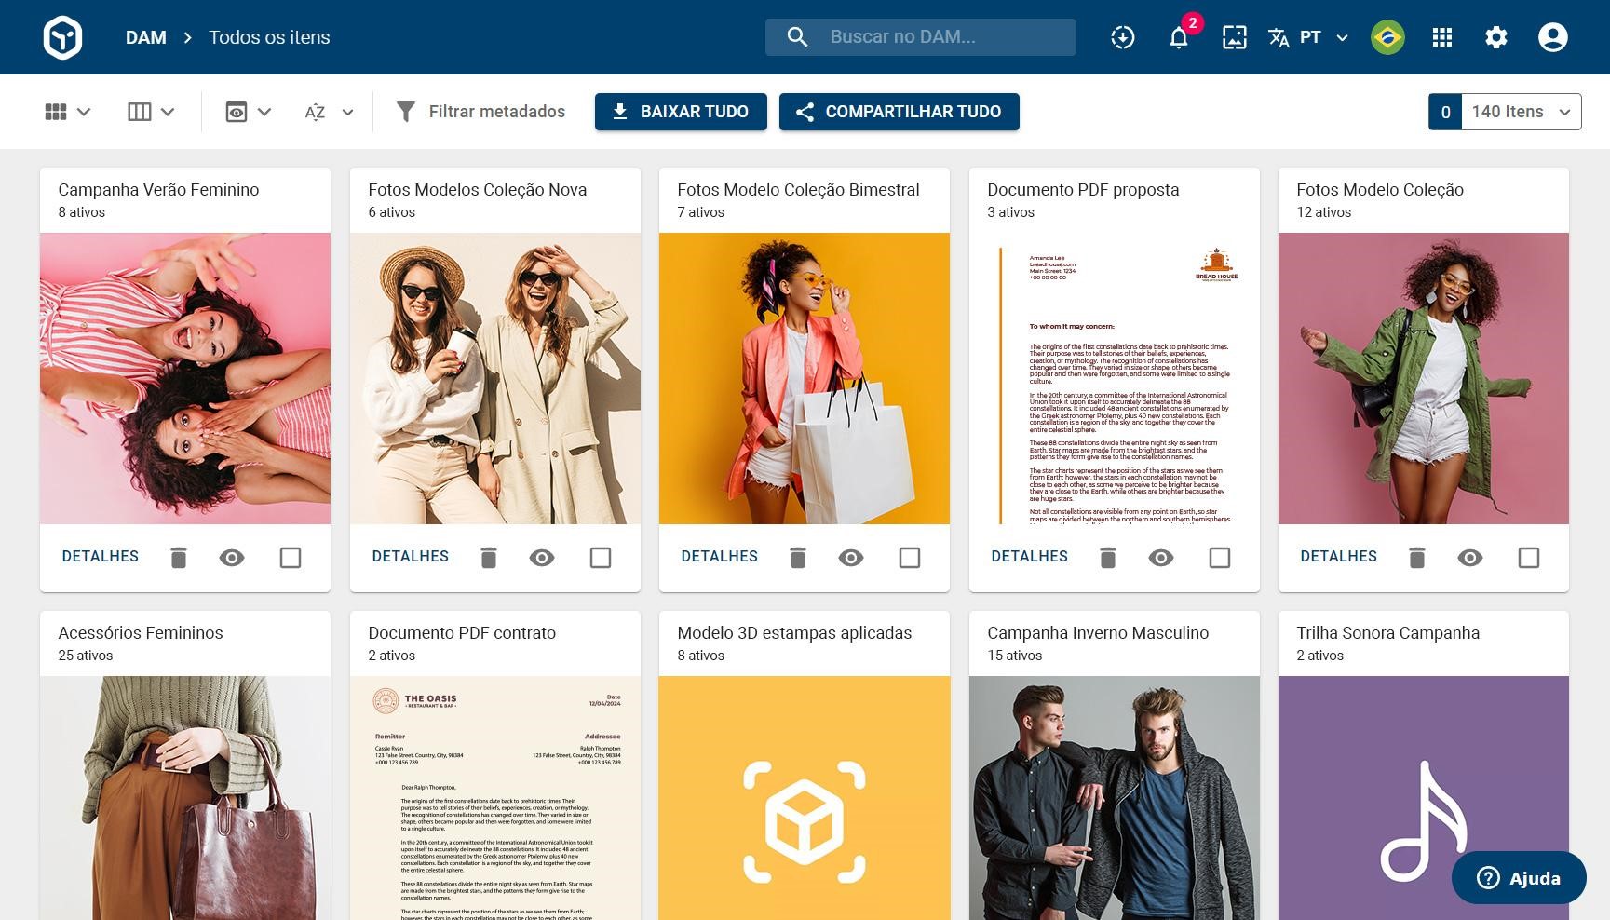Tick checkbox on Fotos Modelos Coleção Nova
Image resolution: width=1610 pixels, height=920 pixels.
coord(601,558)
